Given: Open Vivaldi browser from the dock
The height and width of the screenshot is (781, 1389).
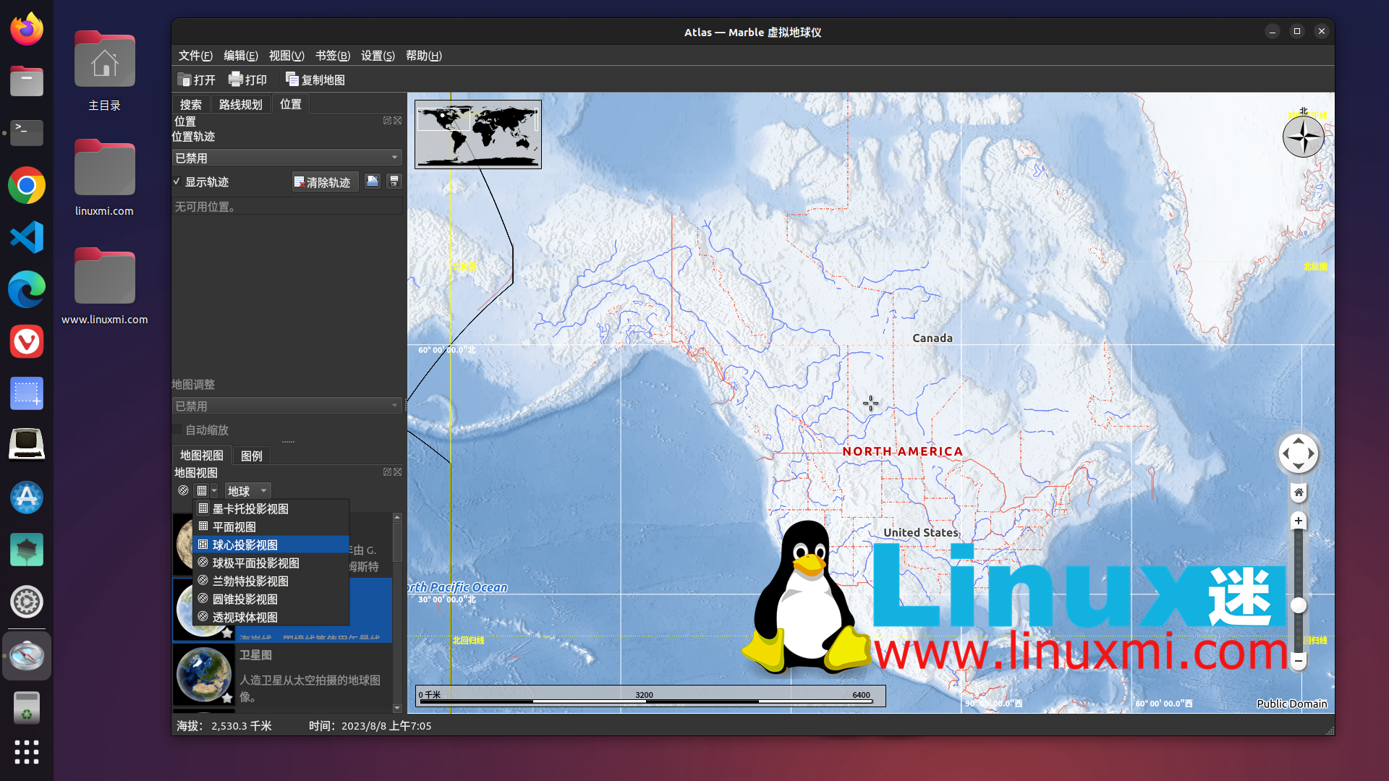Looking at the screenshot, I should pyautogui.click(x=27, y=342).
